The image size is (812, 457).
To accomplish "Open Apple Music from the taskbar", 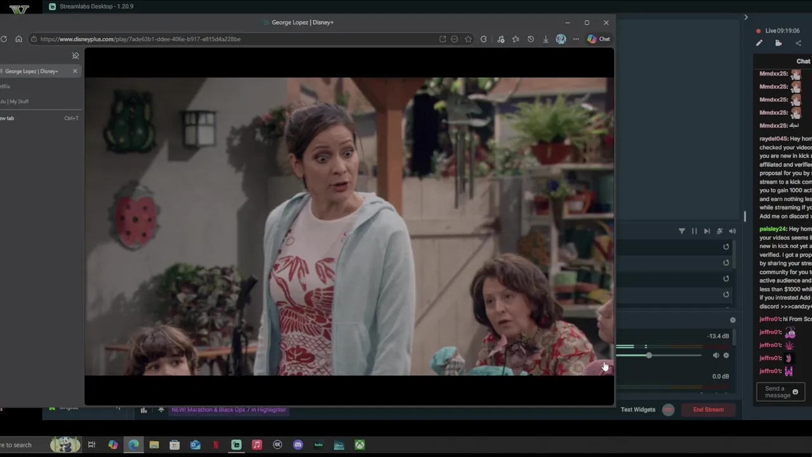I will 257,445.
